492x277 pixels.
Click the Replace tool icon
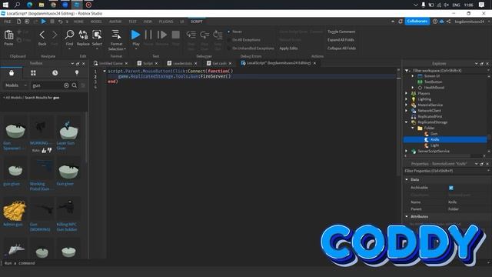click(x=83, y=35)
